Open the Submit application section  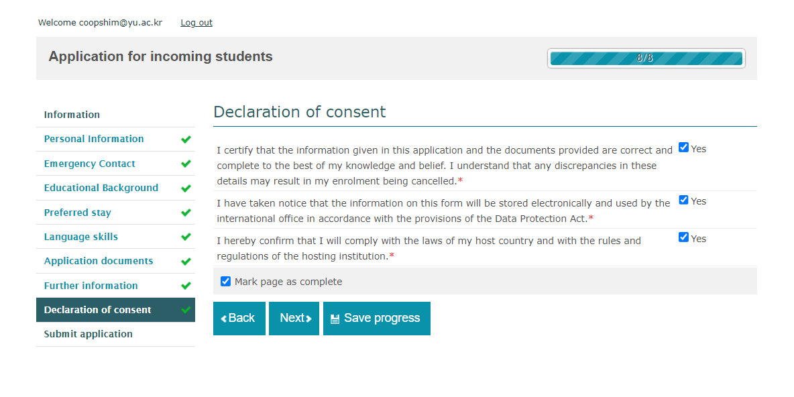pyautogui.click(x=89, y=334)
